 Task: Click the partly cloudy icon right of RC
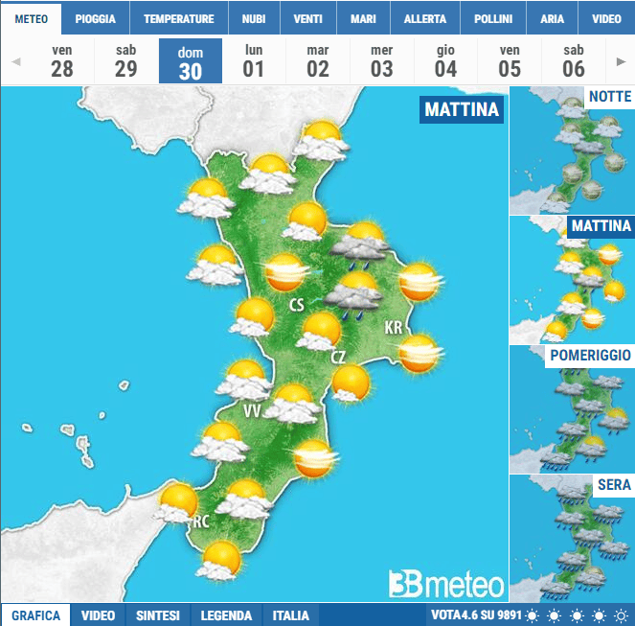coord(244,499)
